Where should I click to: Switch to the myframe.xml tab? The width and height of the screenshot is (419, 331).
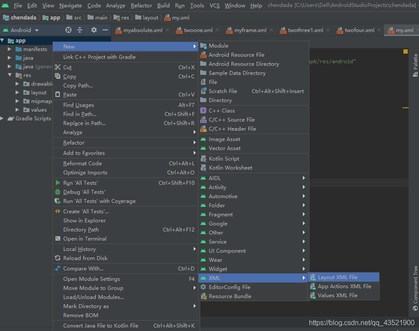(x=250, y=30)
